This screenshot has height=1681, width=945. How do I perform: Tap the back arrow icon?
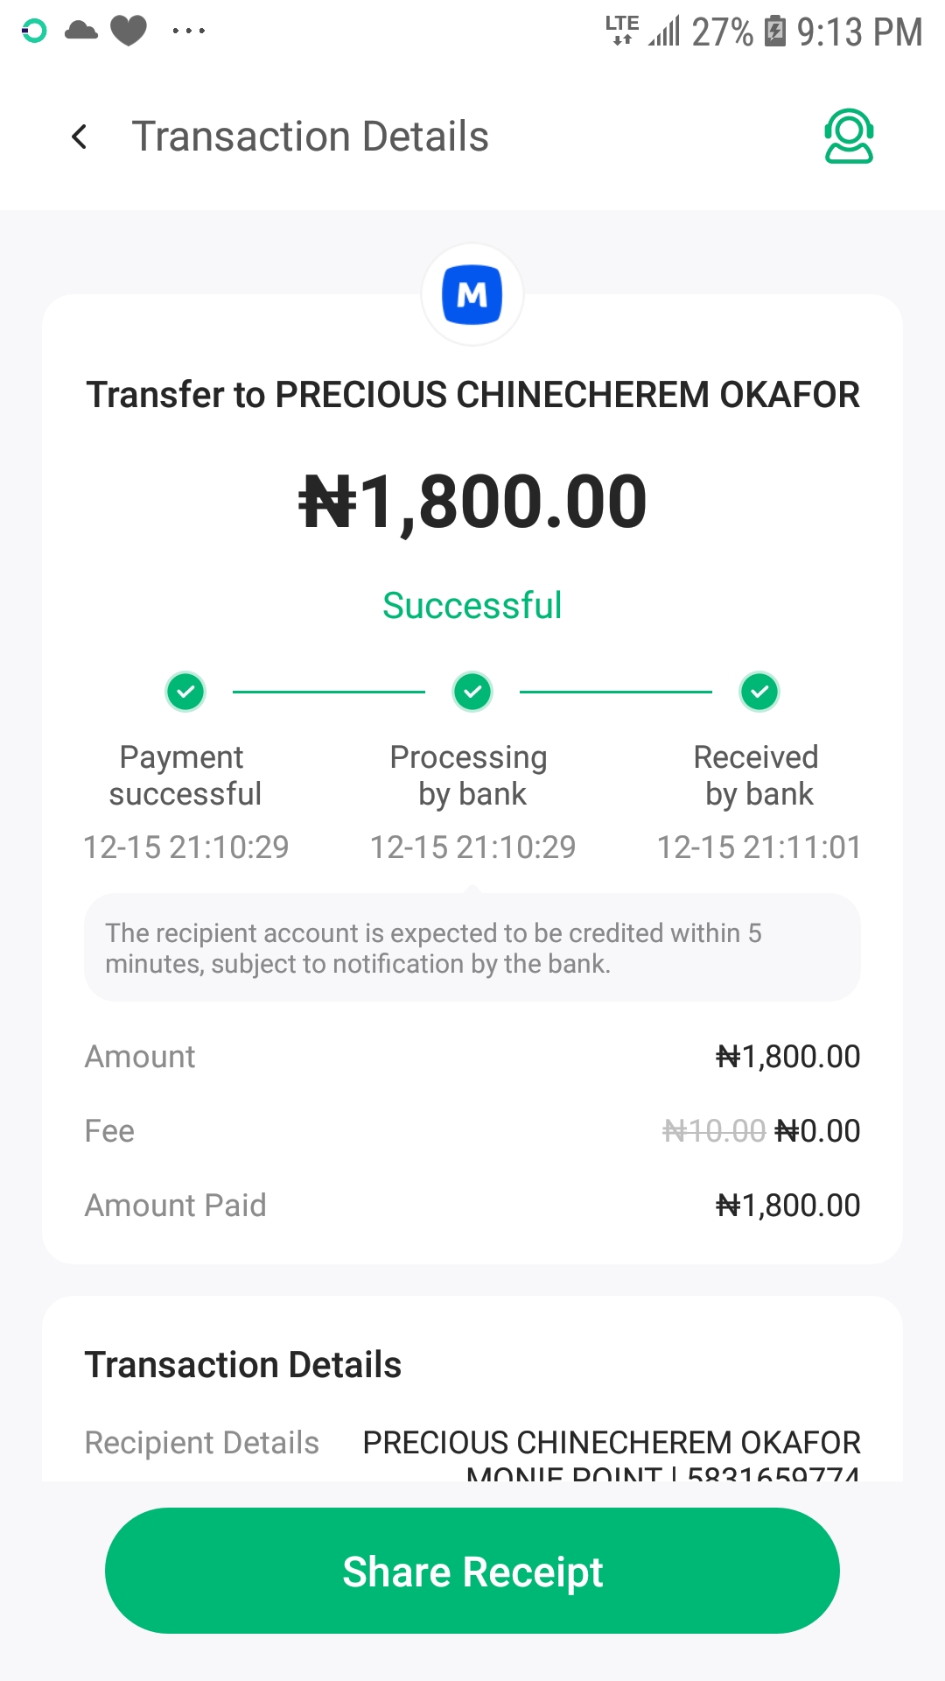click(x=80, y=137)
